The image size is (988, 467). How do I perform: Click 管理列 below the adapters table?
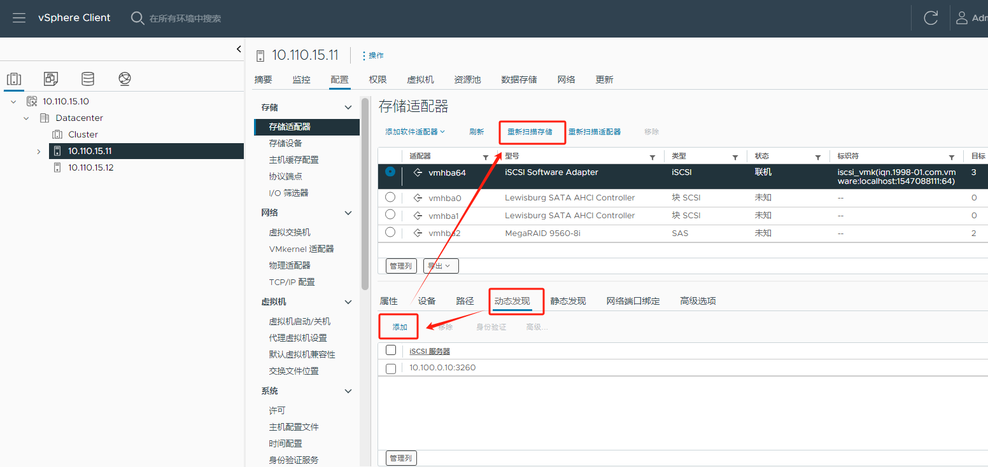[400, 266]
